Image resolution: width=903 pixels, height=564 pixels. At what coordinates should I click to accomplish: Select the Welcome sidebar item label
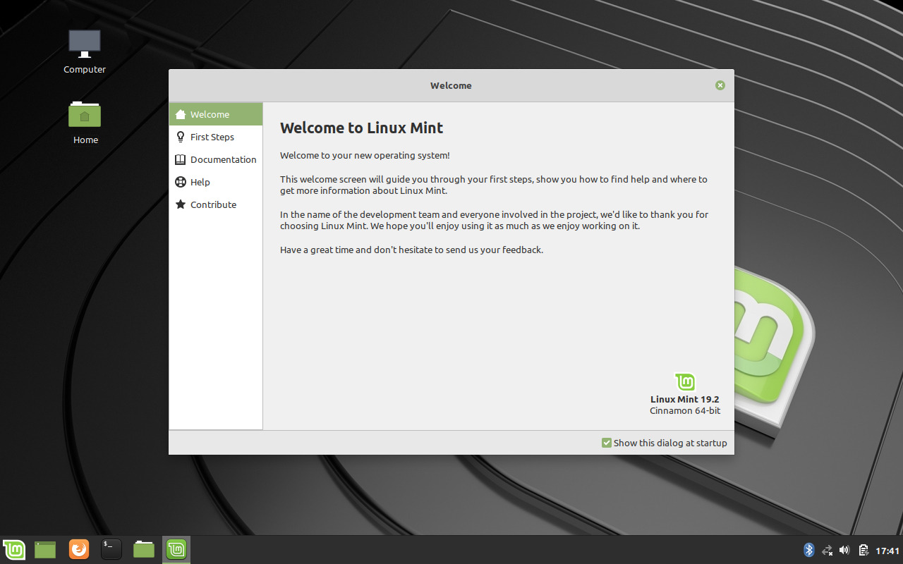pos(210,114)
